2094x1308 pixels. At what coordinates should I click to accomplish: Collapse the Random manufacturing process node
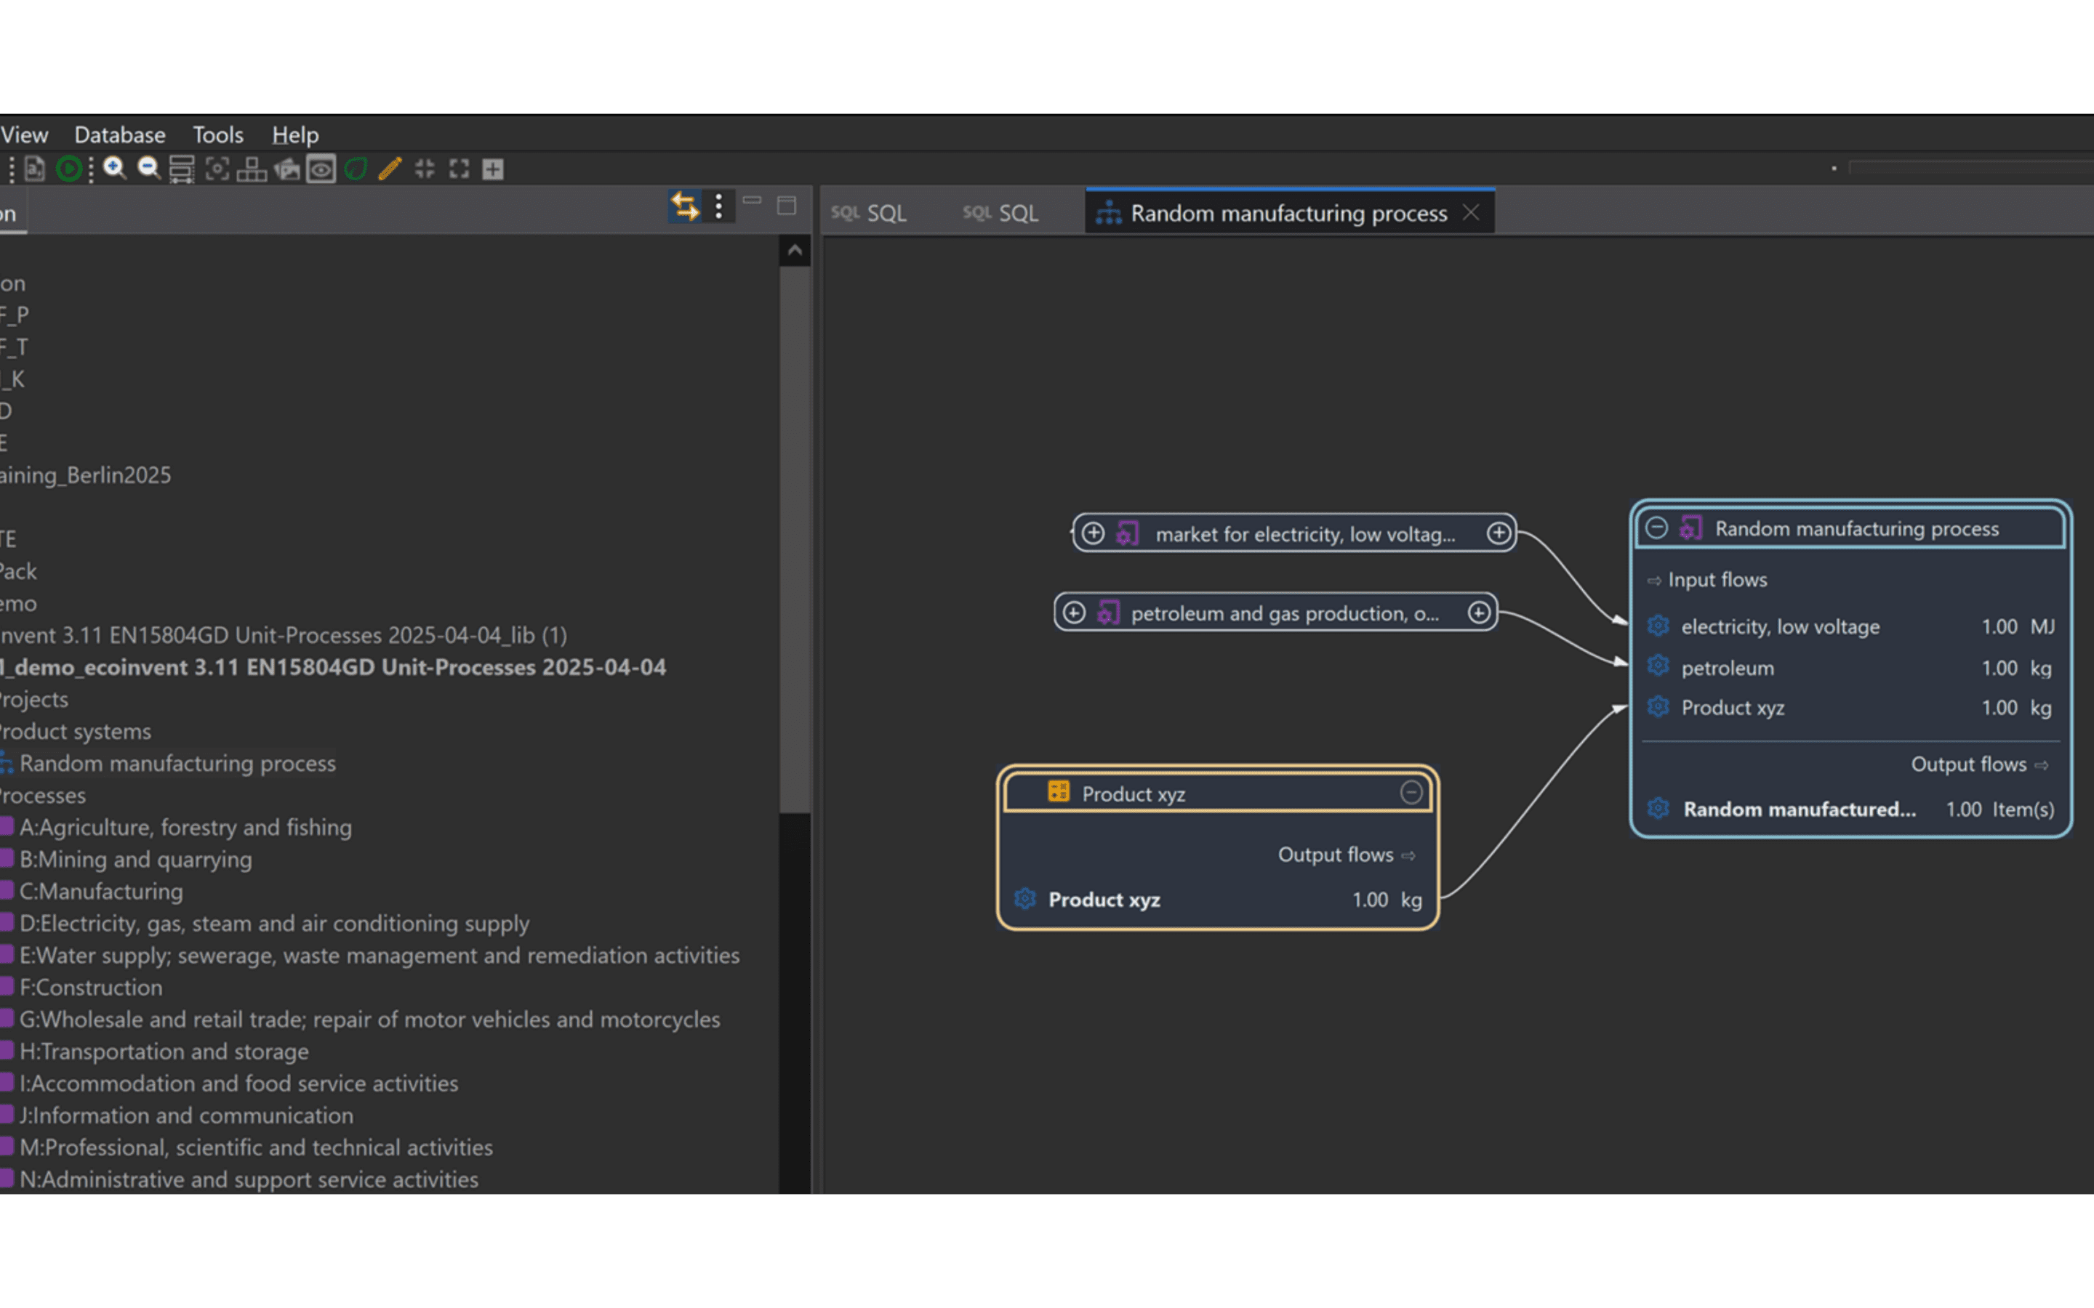[1656, 528]
